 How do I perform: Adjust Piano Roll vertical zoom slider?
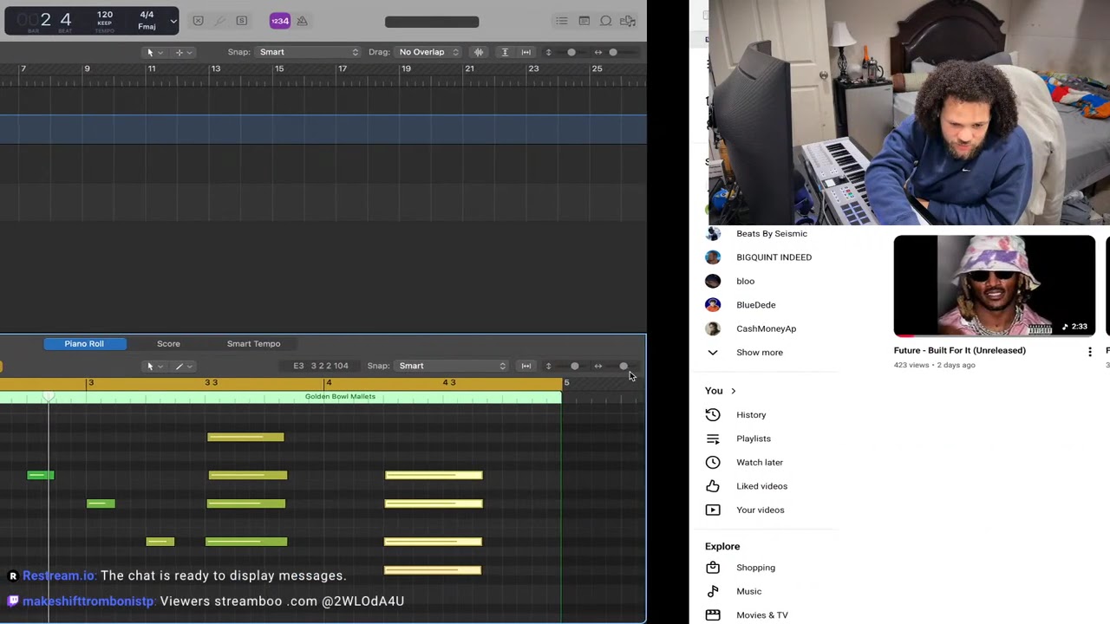[574, 366]
